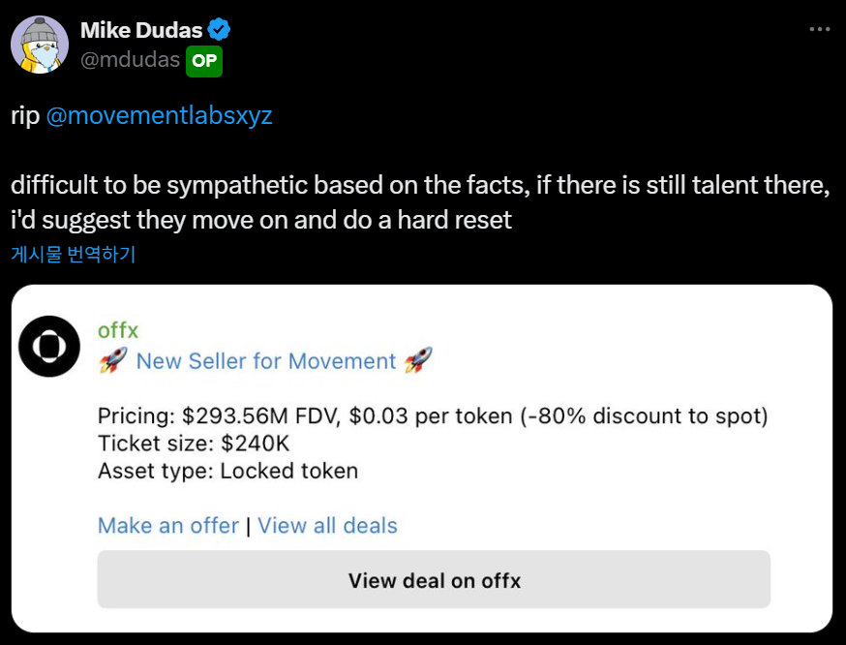Open the @mdudas handle

coord(130,60)
